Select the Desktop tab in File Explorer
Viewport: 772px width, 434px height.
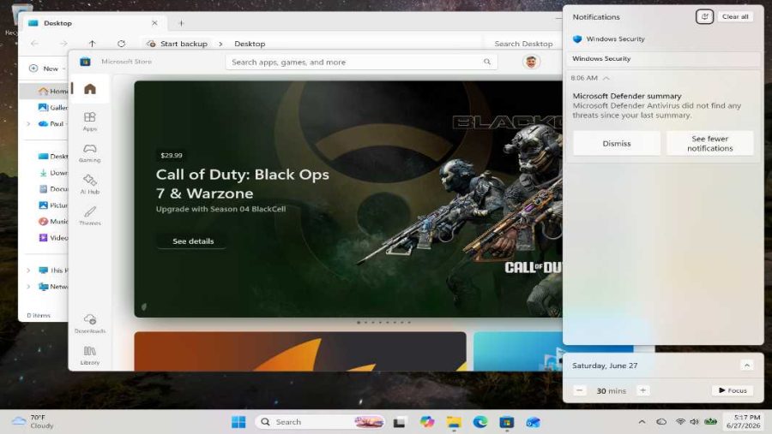[x=93, y=23]
